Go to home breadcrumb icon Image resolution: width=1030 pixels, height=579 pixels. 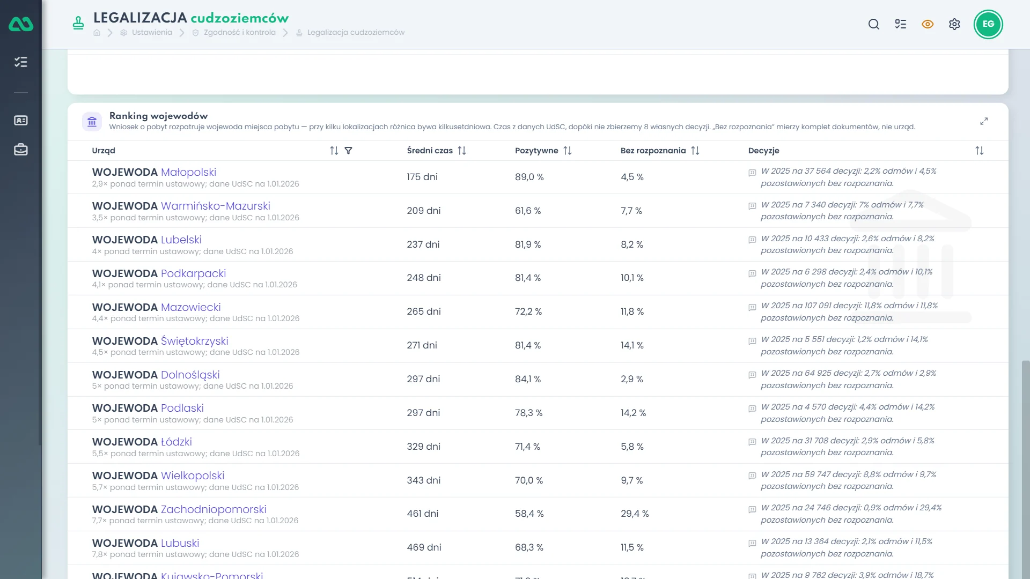point(97,33)
